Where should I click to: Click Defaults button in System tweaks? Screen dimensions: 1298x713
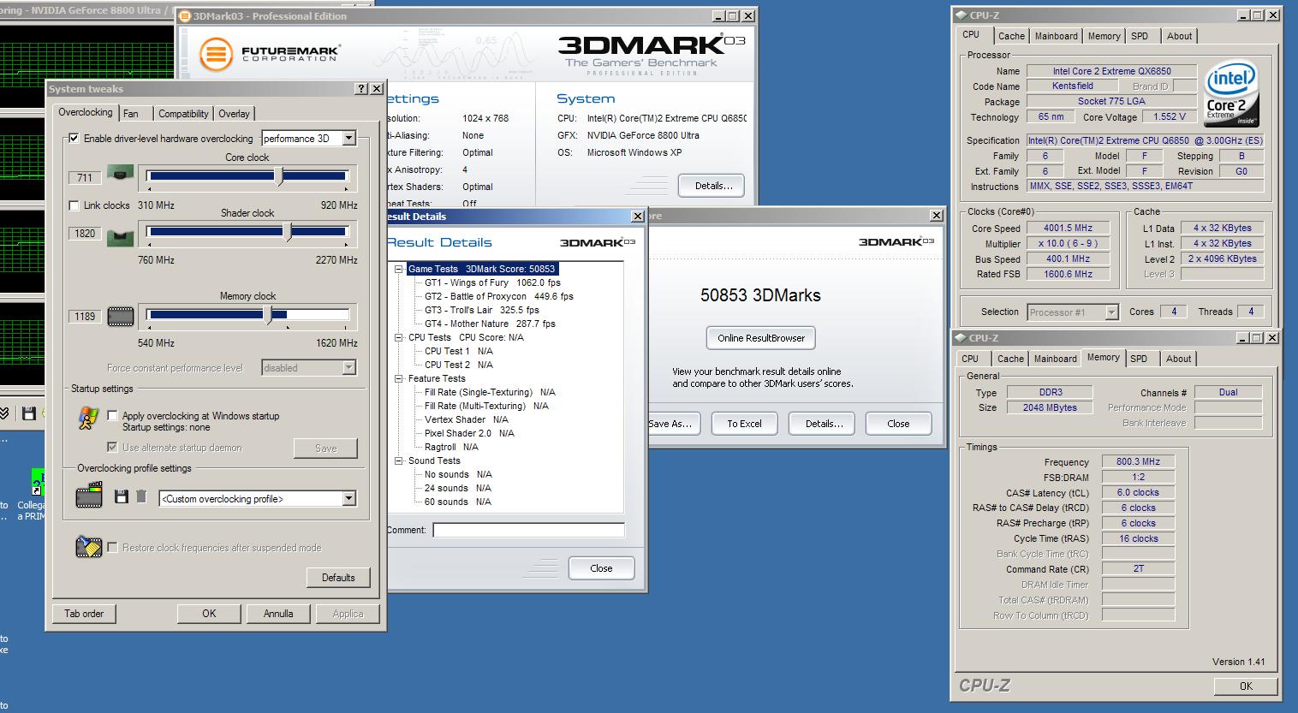(338, 578)
